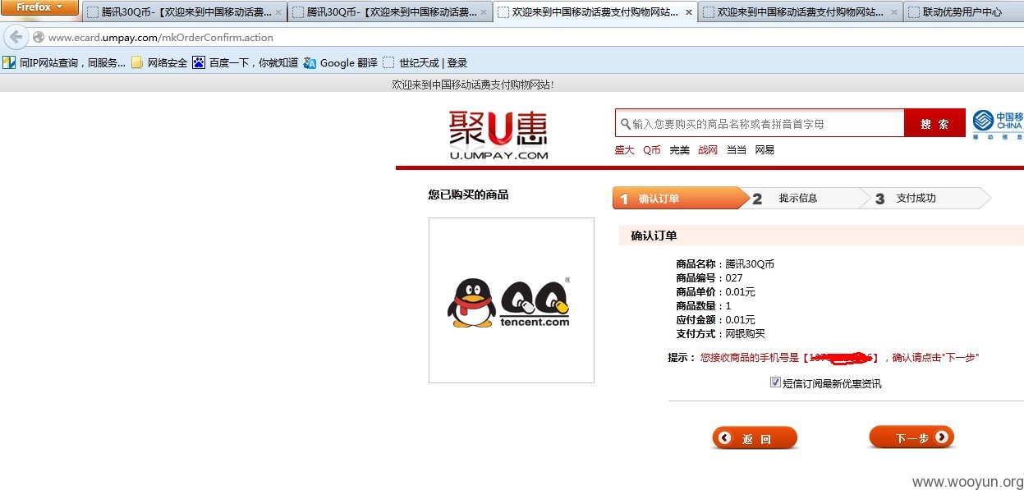The image size is (1024, 490).
Task: Click the 返回 button
Action: coord(755,438)
